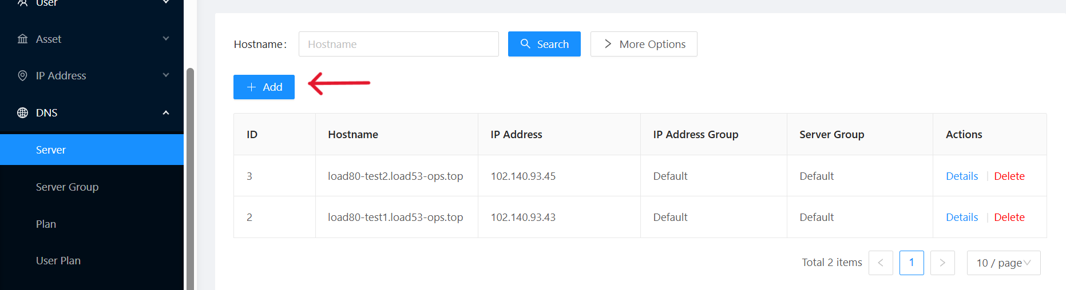Open the Plan menu item
1066x290 pixels.
coord(46,224)
